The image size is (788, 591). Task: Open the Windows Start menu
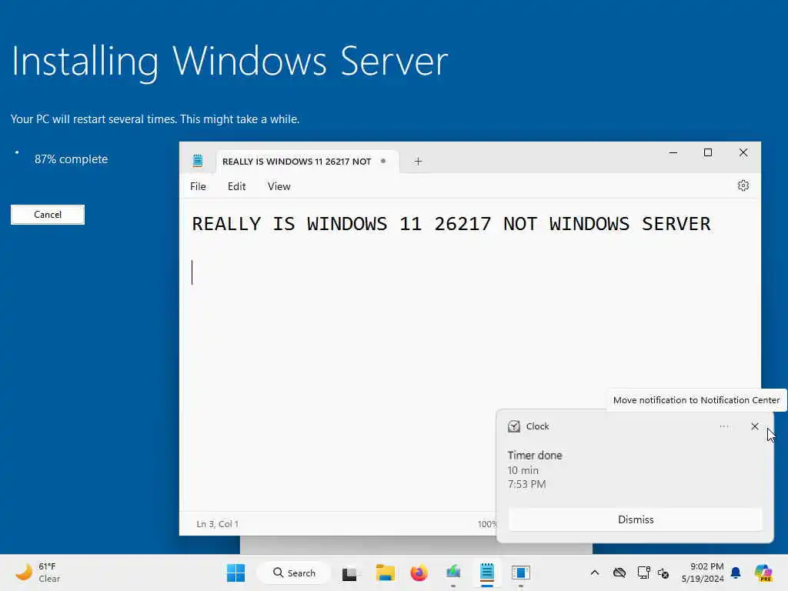(x=235, y=573)
